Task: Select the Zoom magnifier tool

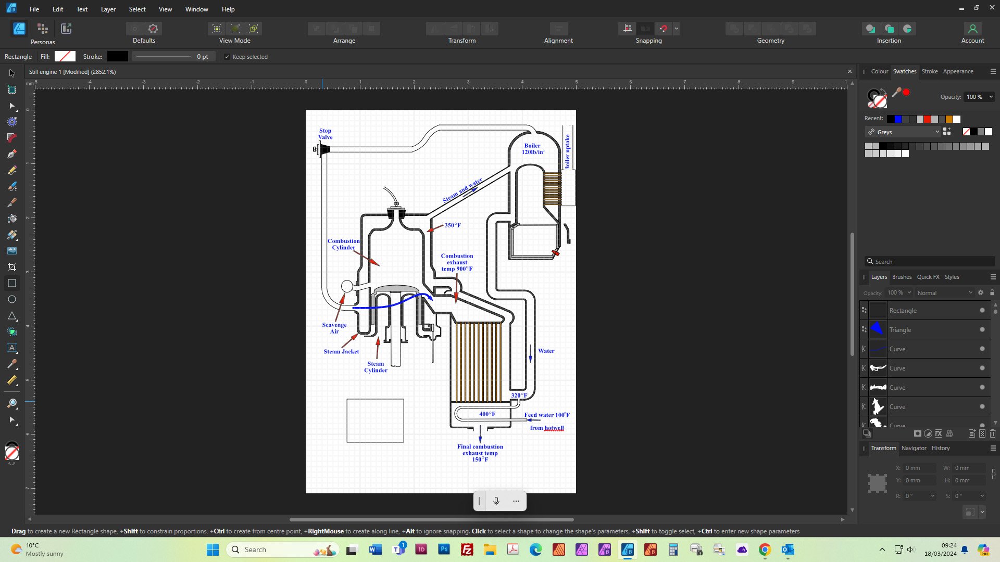Action: coord(11,403)
